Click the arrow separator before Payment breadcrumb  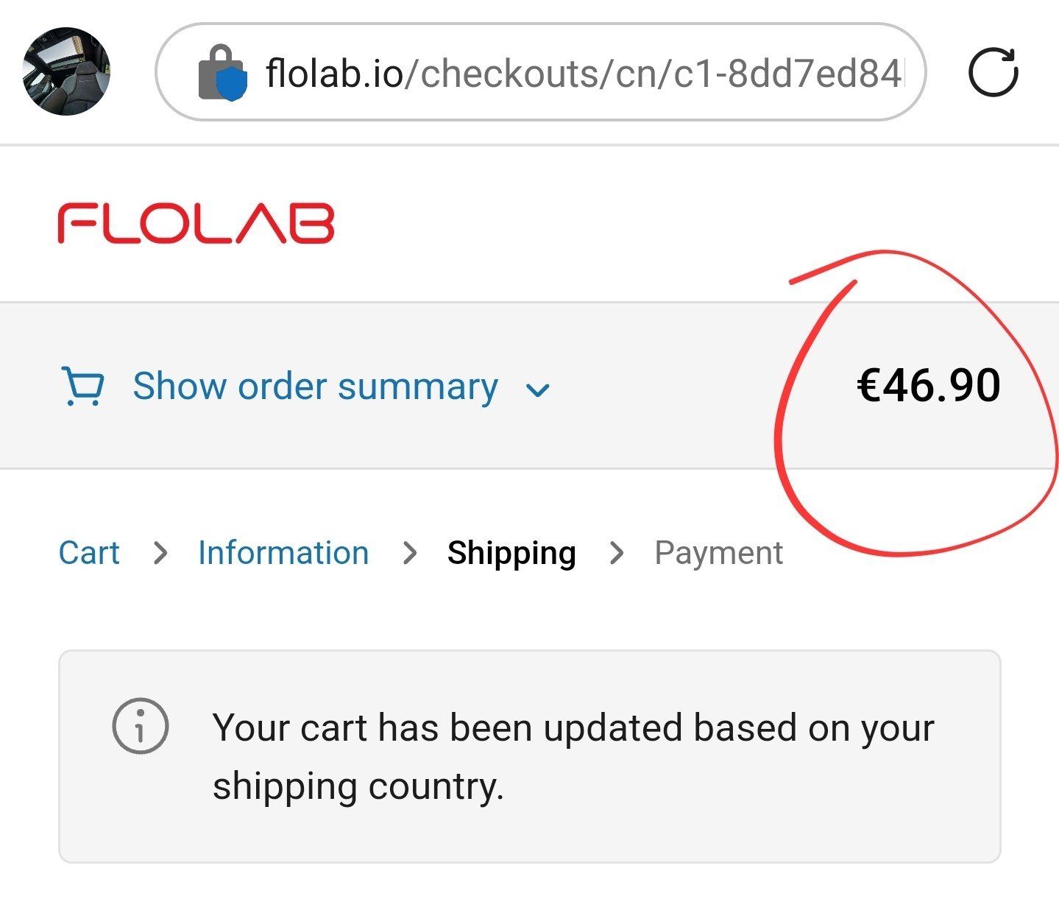click(617, 553)
